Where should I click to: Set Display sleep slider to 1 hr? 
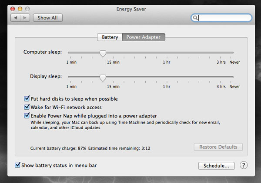[167, 77]
